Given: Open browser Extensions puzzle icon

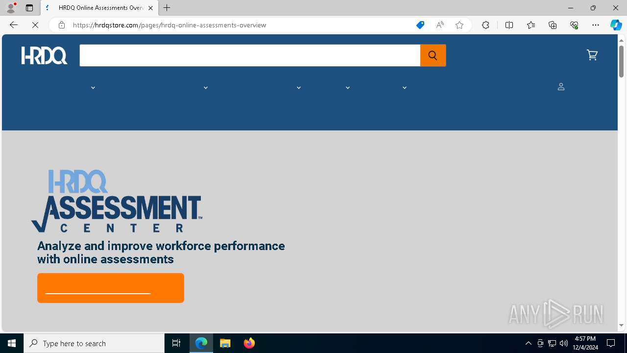Looking at the screenshot, I should pyautogui.click(x=485, y=25).
